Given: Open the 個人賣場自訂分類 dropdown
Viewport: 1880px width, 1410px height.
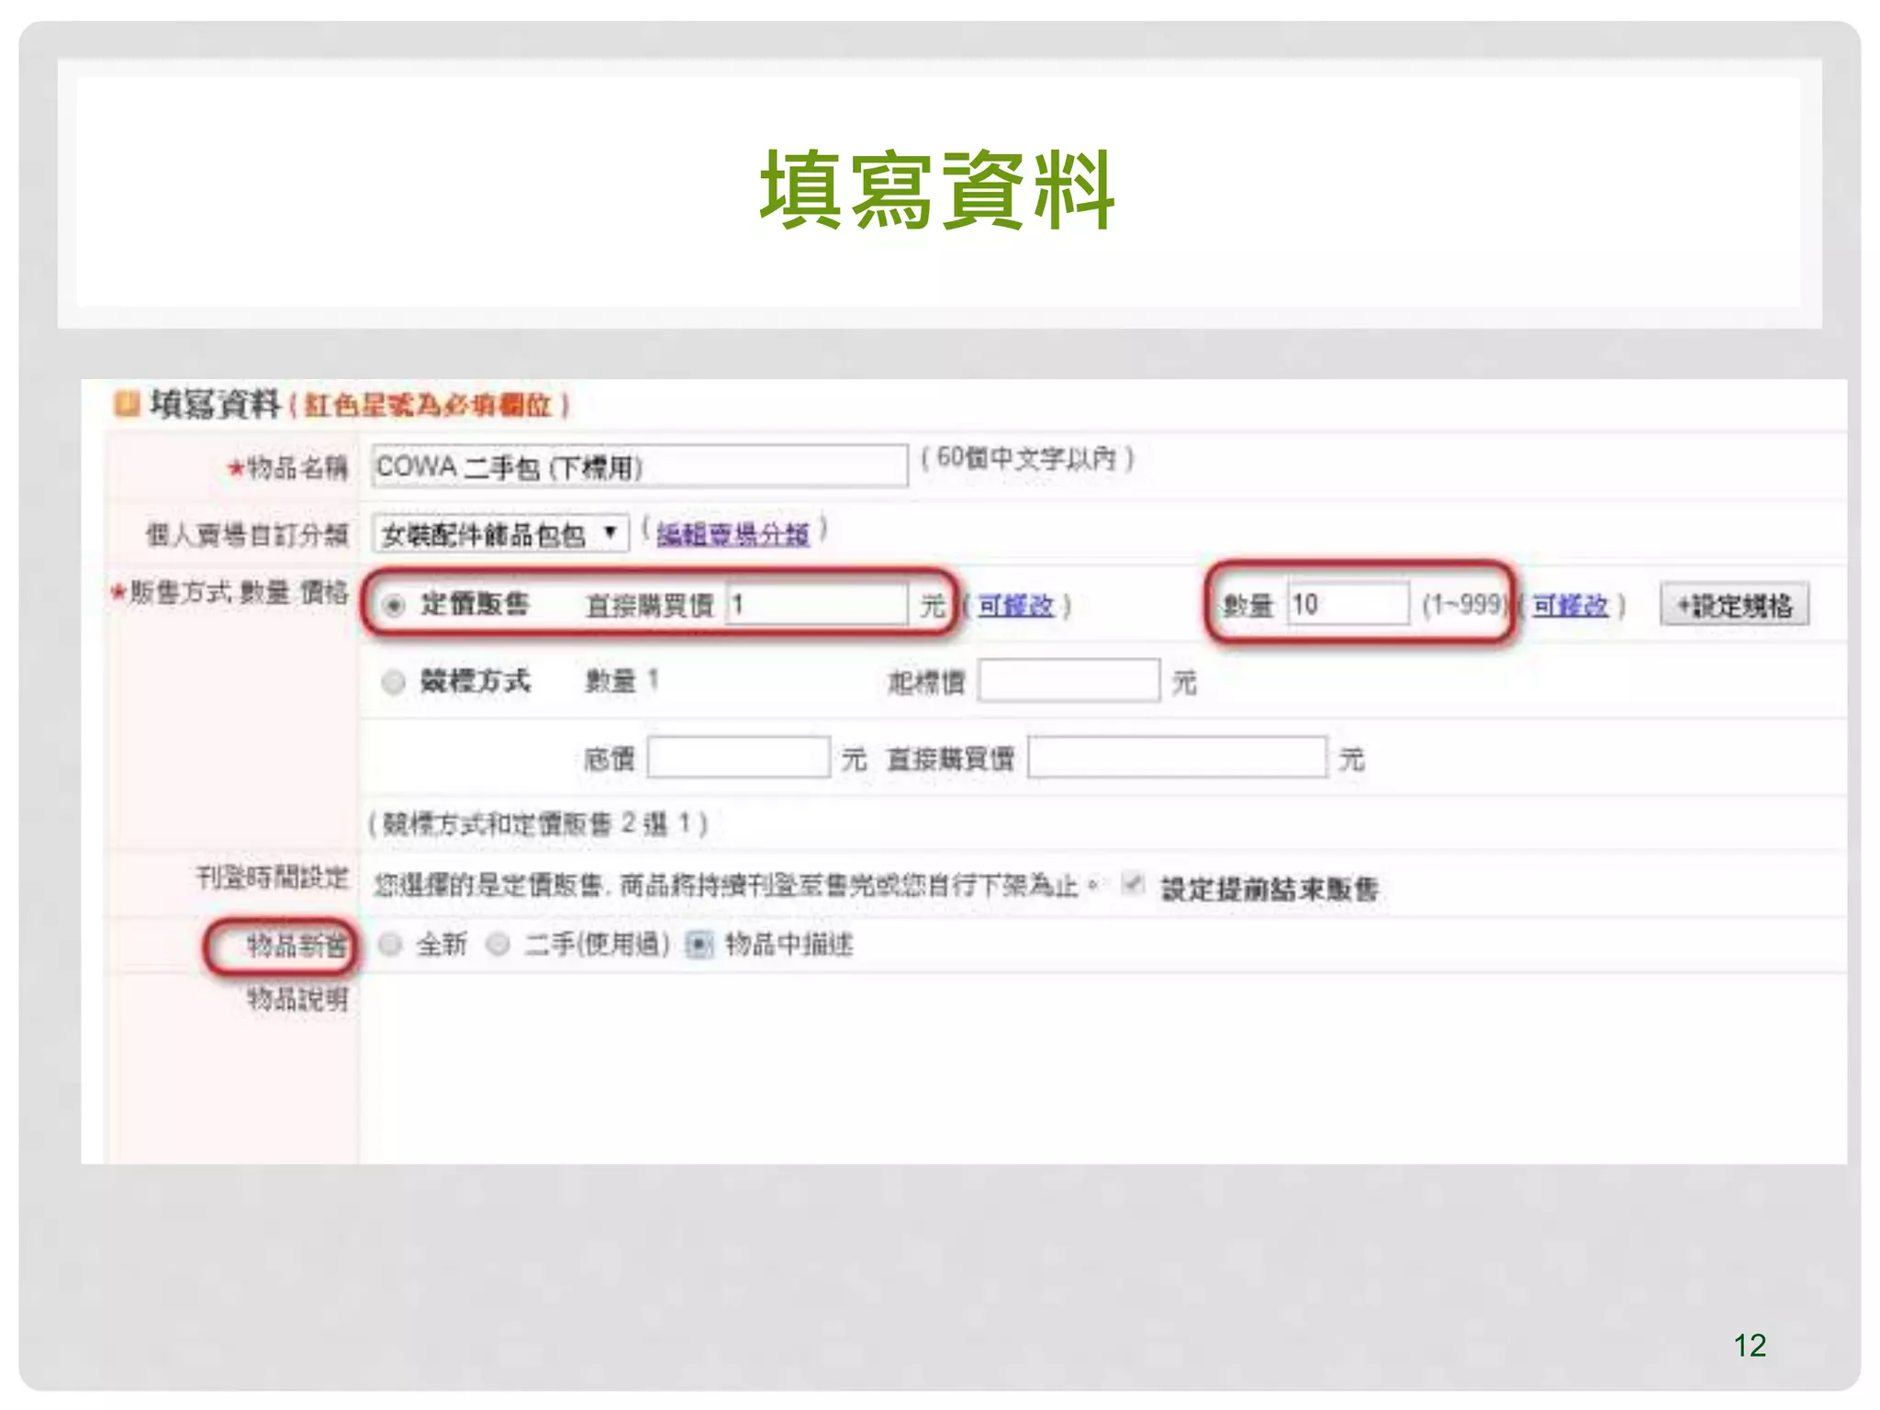Looking at the screenshot, I should (501, 533).
